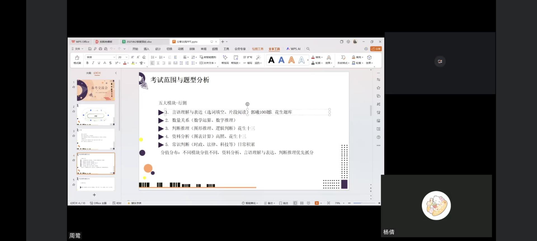Select the blue A WordArt style
Screen dimensions: 537x241
[281, 60]
